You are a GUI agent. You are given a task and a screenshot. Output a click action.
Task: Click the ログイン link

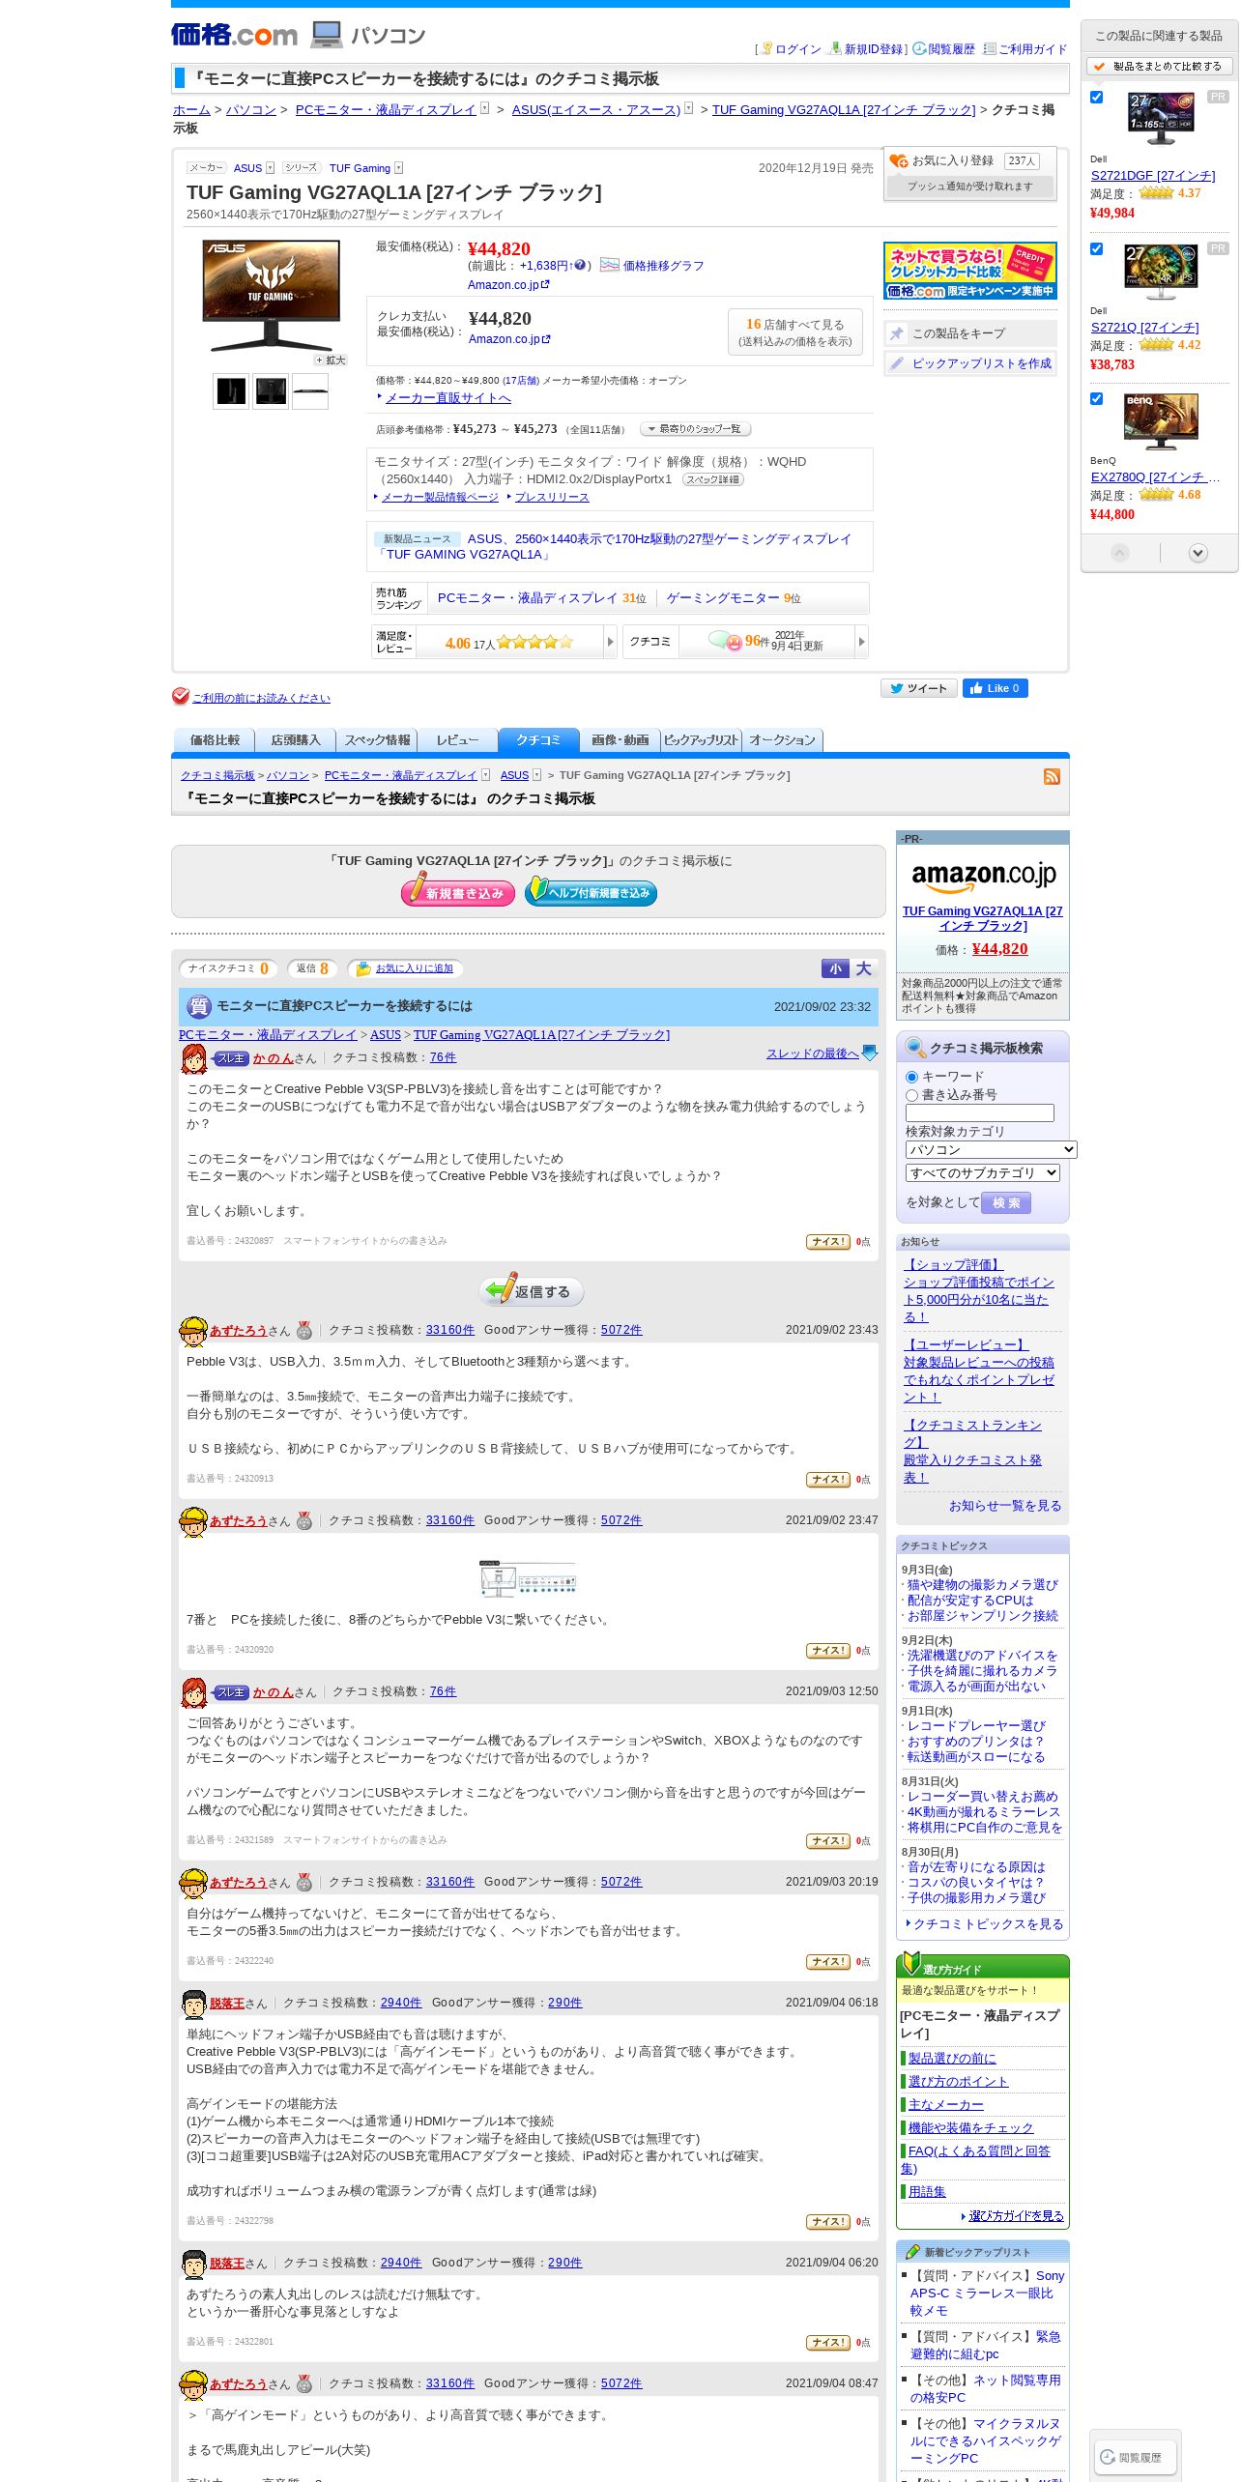797,49
